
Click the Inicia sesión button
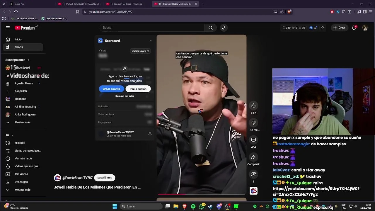tap(138, 89)
